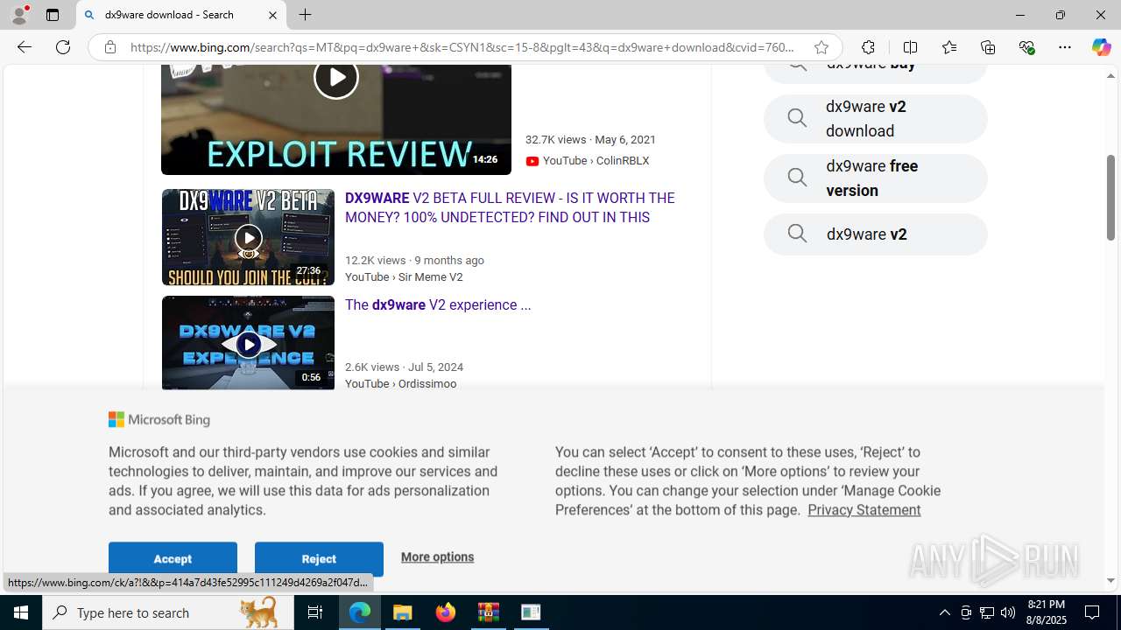Open the Favorites list
Screen dimensions: 1121x630
click(x=949, y=47)
